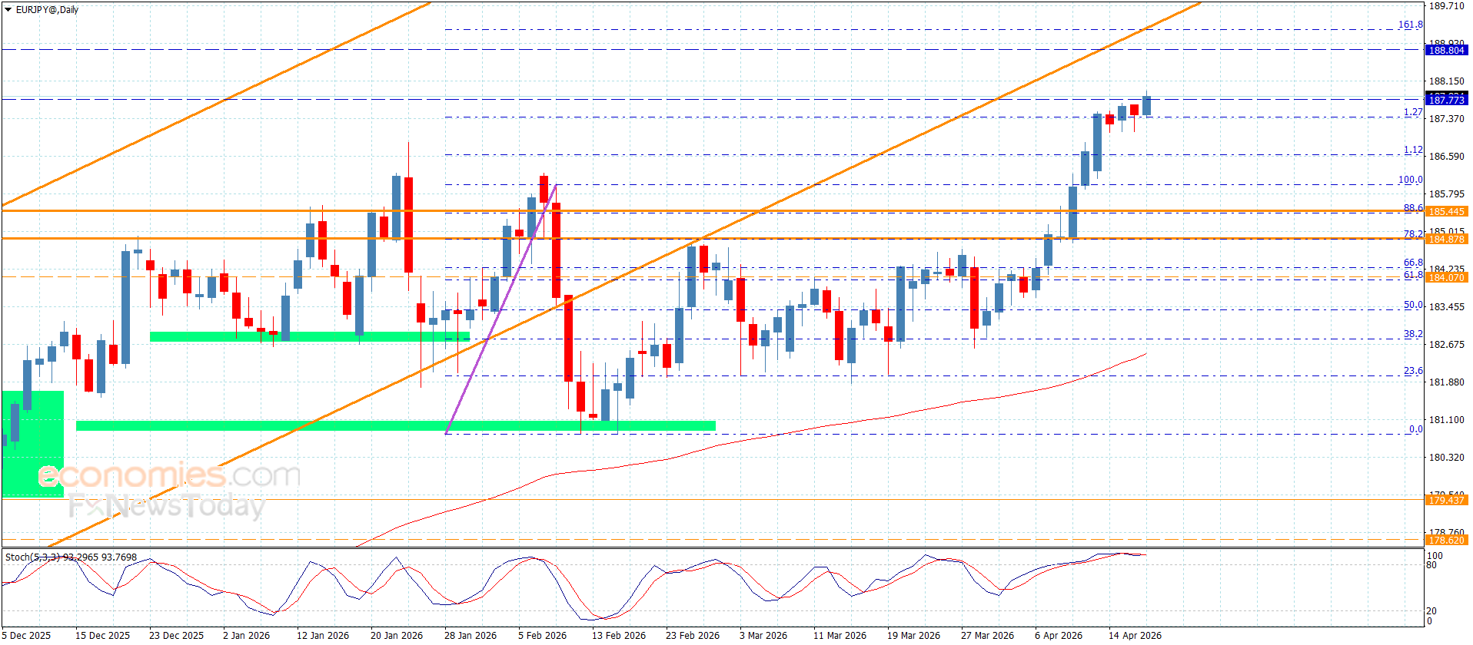The width and height of the screenshot is (1473, 645).
Task: Select the purple diagonal trend line
Action: pos(500,309)
